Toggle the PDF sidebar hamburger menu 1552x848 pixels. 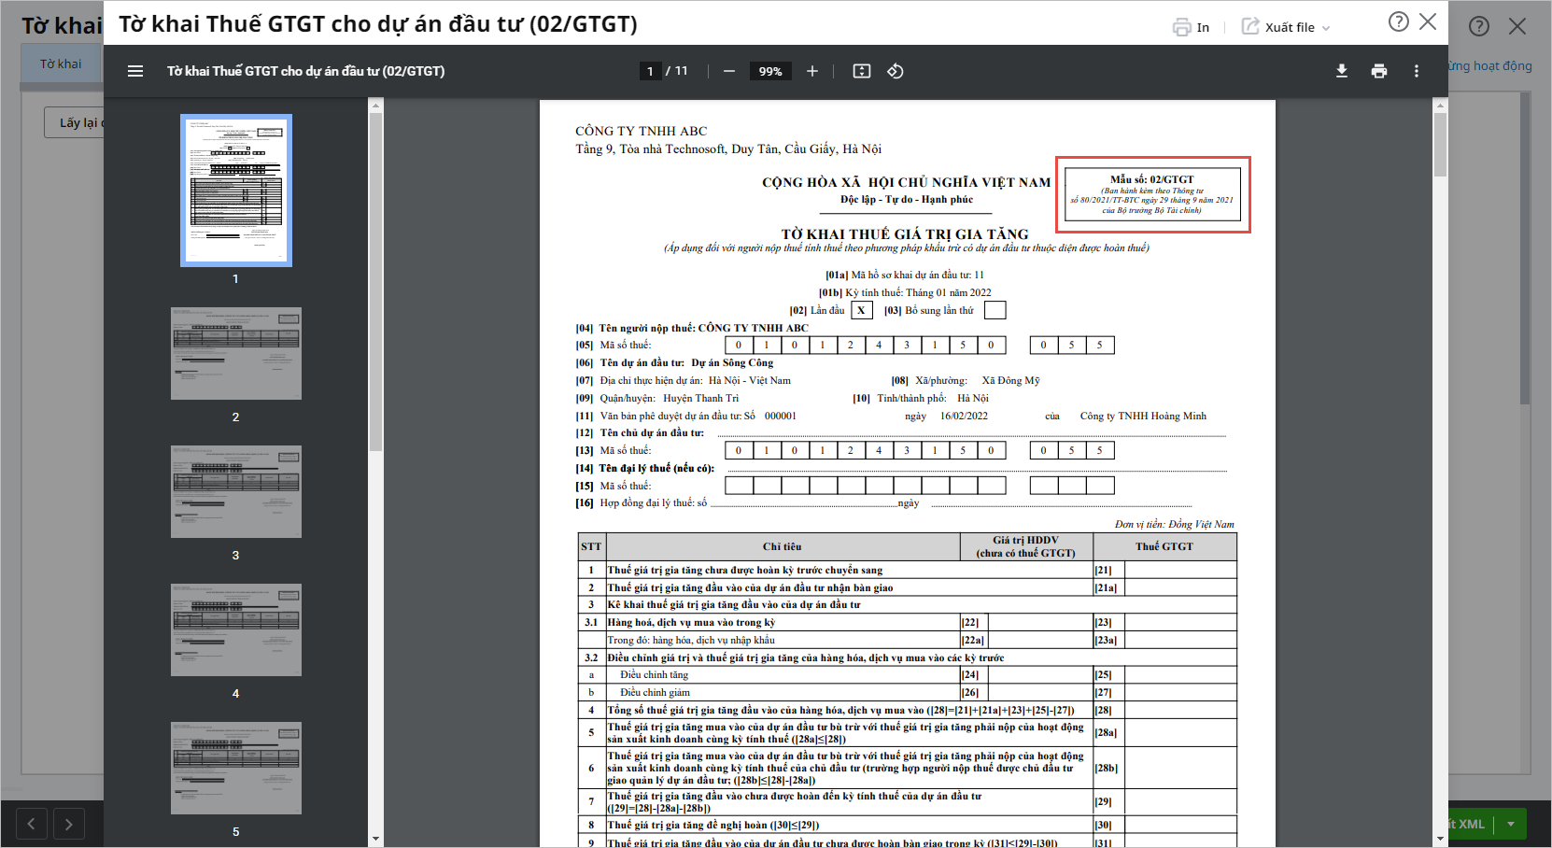[135, 71]
